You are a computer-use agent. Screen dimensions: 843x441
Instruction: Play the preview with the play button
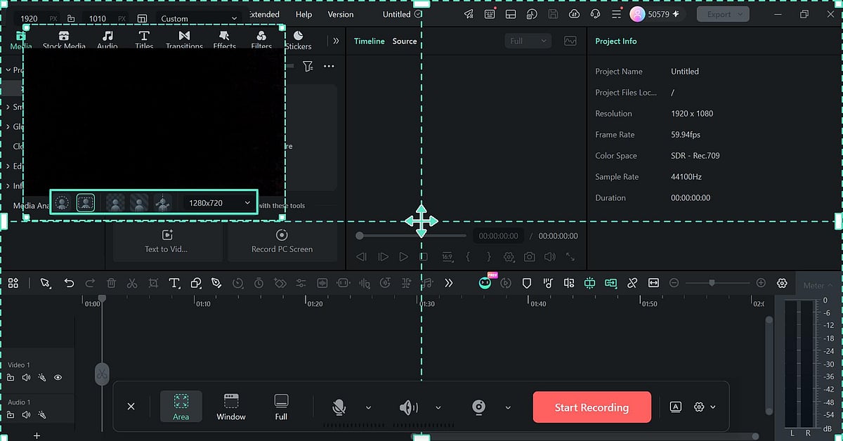point(403,257)
